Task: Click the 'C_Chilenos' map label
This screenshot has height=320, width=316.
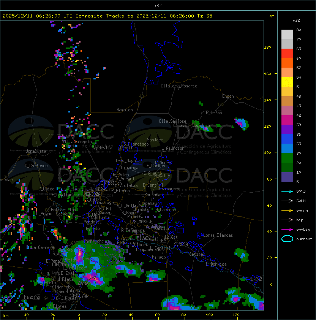Action: pos(36,166)
